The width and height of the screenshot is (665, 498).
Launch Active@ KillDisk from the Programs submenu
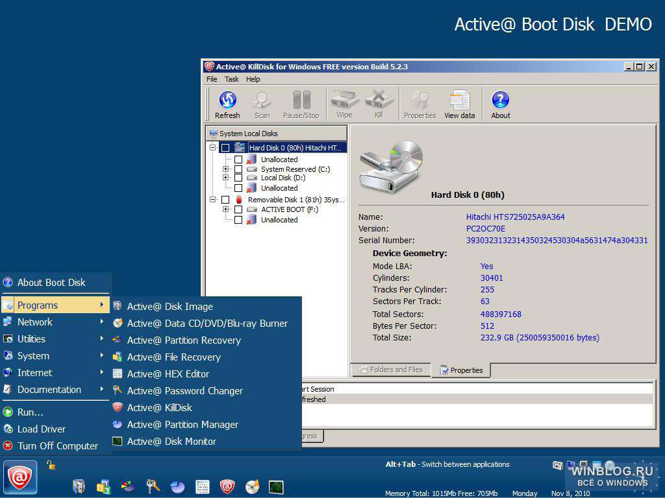point(206,407)
